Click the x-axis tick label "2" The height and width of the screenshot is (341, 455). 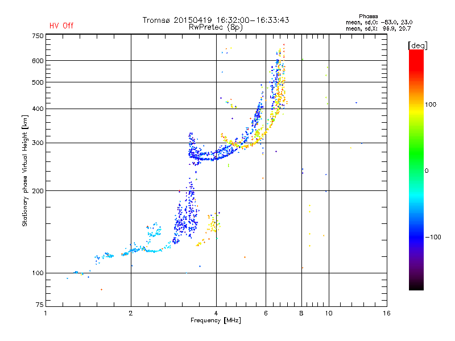point(131,313)
